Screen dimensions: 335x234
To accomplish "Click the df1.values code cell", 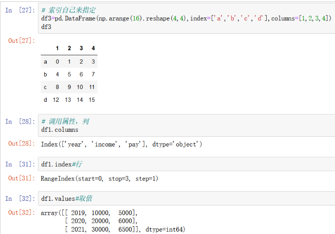I will click(186, 199).
